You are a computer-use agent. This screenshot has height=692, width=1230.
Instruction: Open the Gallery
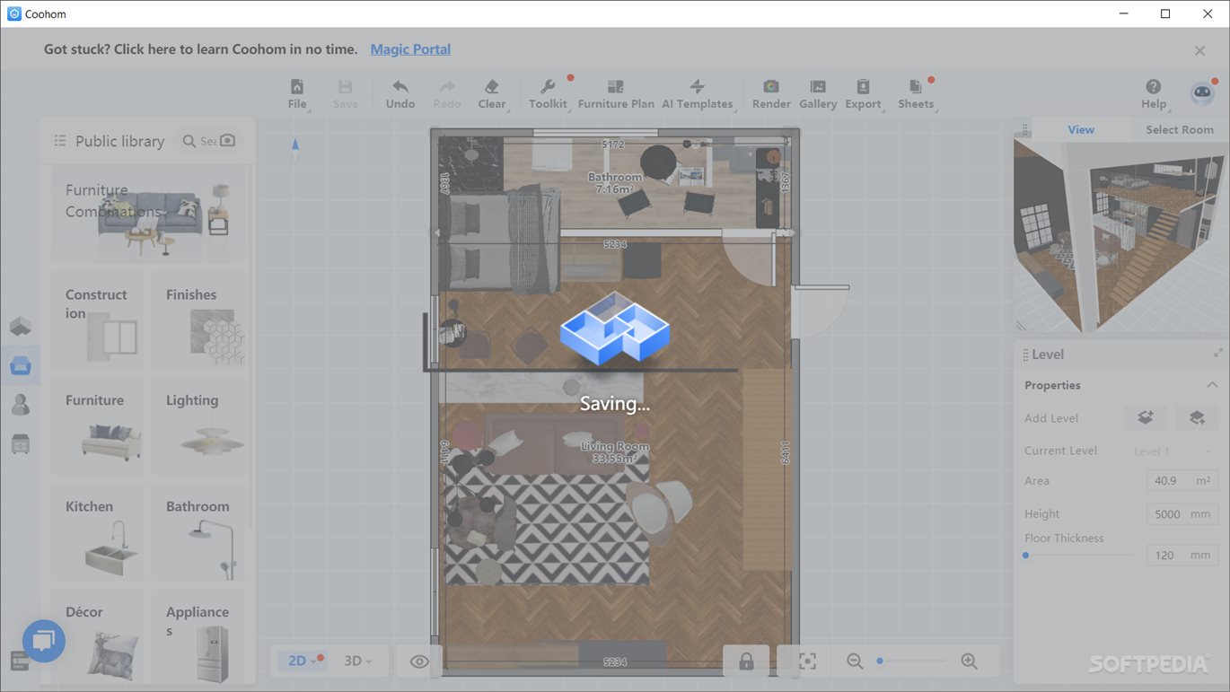point(818,93)
